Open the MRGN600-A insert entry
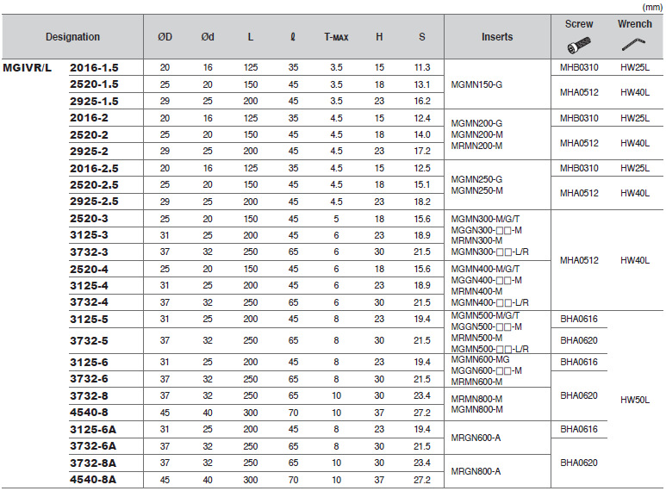Viewport: 666px width, 491px height. 476,438
